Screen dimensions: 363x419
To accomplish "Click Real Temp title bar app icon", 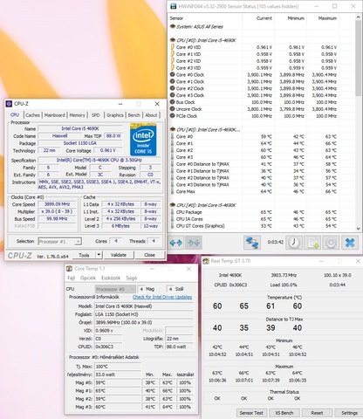I will pos(206,261).
